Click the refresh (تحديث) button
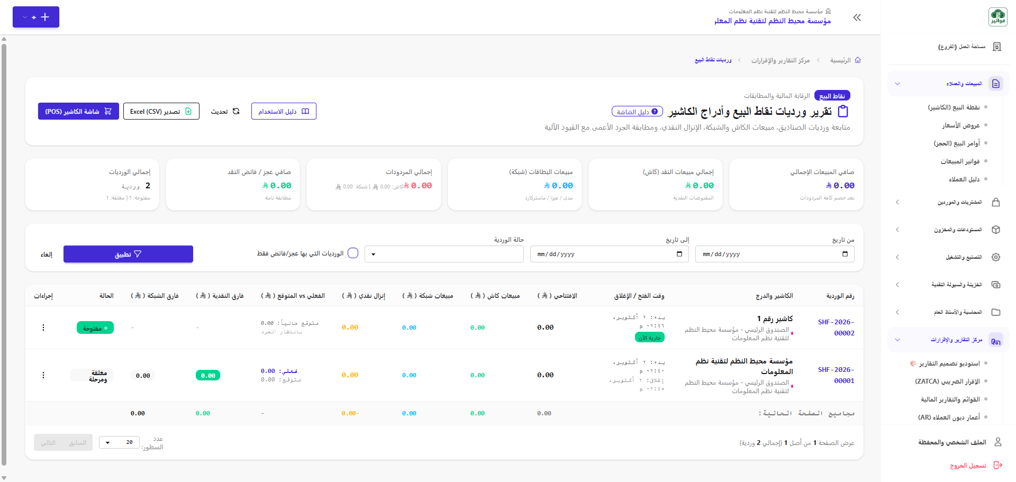 [x=225, y=111]
